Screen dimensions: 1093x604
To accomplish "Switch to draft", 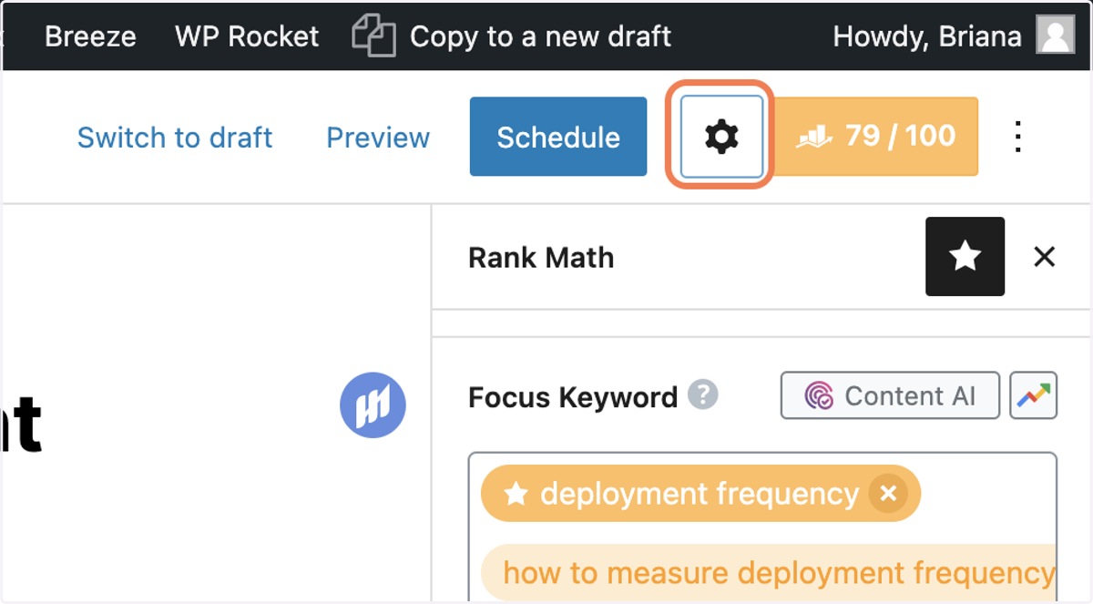I will (x=175, y=138).
